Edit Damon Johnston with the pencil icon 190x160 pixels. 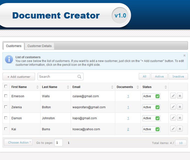coord(173,118)
